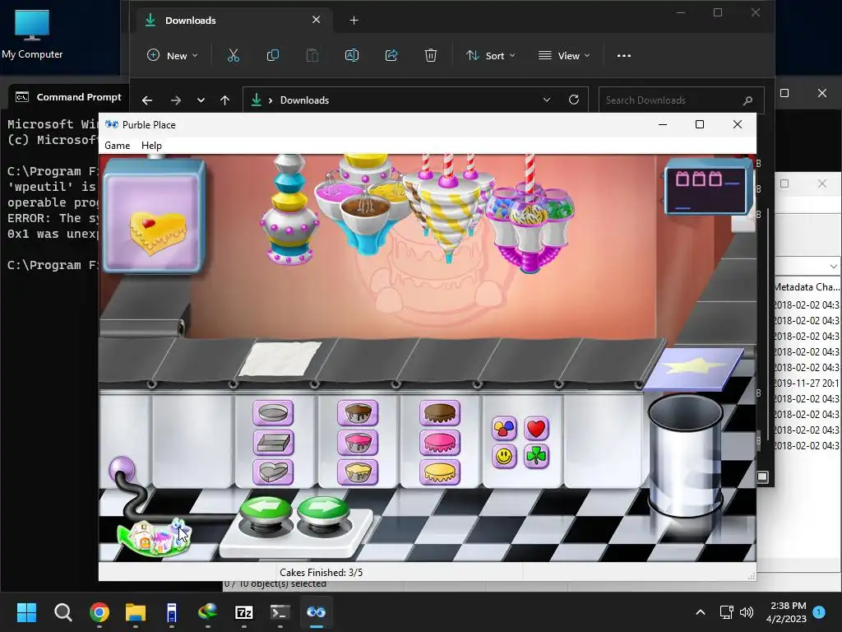This screenshot has width=842, height=632.
Task: Open the dropdown in the right background window
Action: (833, 266)
